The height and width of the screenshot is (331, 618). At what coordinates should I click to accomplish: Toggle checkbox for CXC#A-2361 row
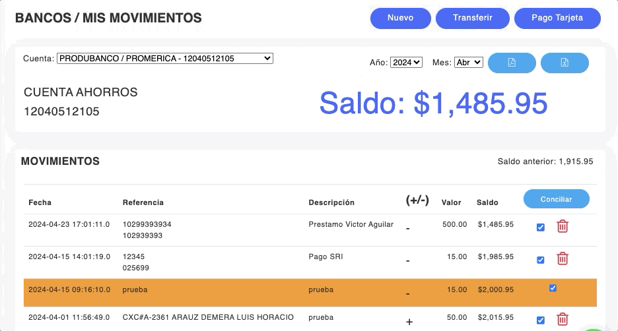541,320
